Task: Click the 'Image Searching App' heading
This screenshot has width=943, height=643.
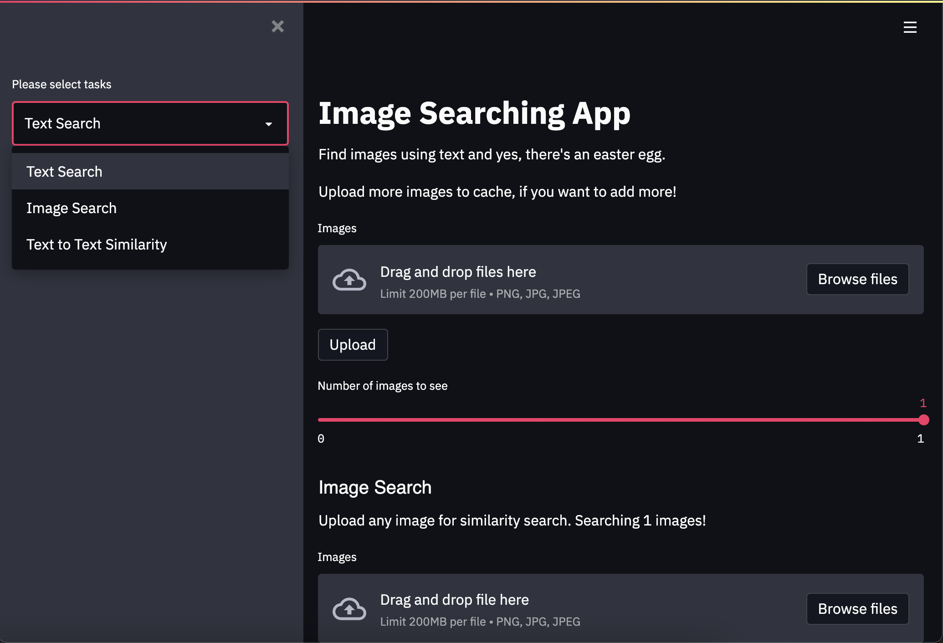Action: (x=474, y=113)
